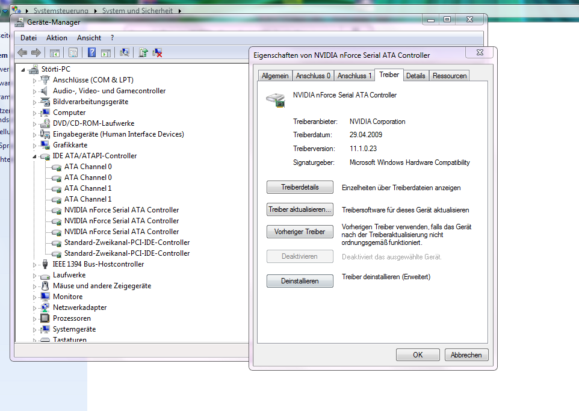Viewport: 579px width, 411px height.
Task: Open the Properties sheet toolbar icon
Action: click(x=73, y=53)
